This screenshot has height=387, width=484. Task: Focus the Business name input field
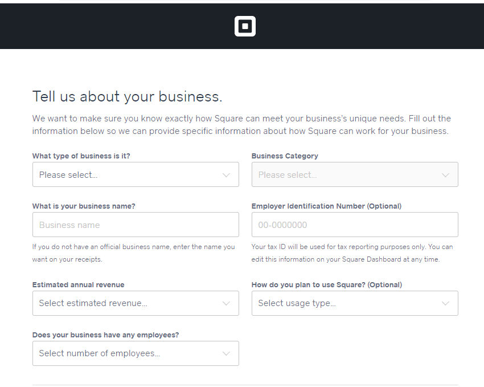(136, 225)
